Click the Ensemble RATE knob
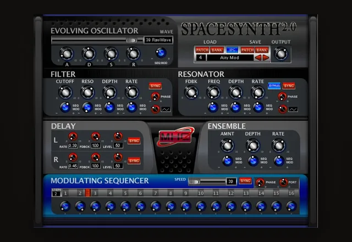The width and height of the screenshot is (352, 242). 279,145
